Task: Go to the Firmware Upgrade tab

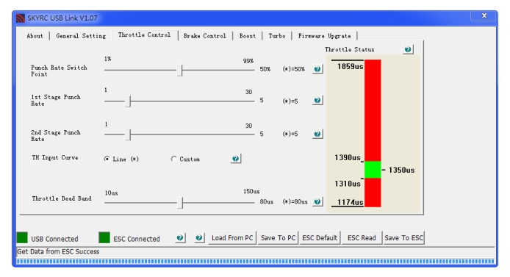Action: coord(325,36)
